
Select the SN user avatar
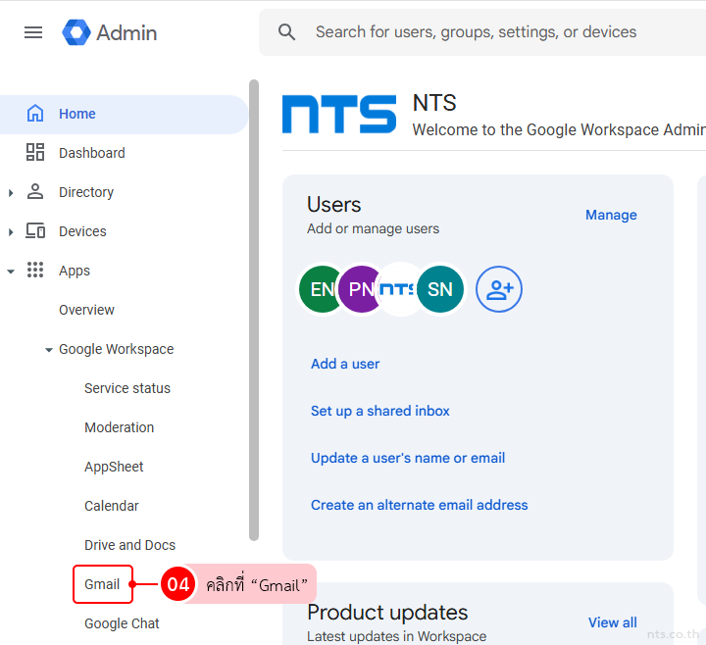coord(440,289)
